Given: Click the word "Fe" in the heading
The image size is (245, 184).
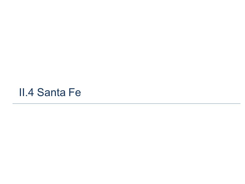Looking at the screenshot, I should click(x=75, y=92).
